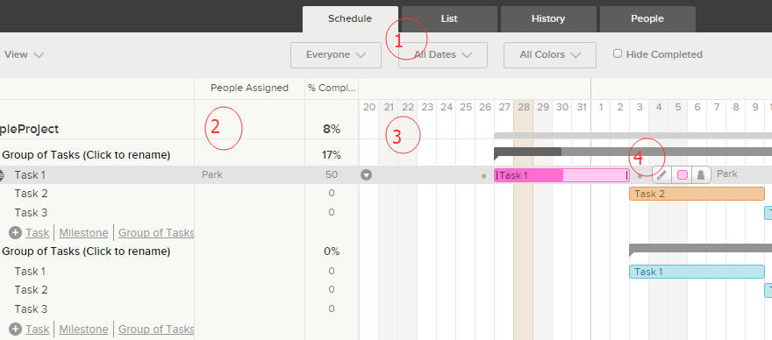This screenshot has height=340, width=772.
Task: Open the All Dates filter dropdown
Action: coord(443,54)
